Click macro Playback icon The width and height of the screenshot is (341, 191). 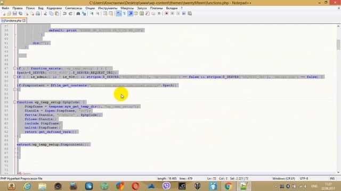tap(178, 14)
